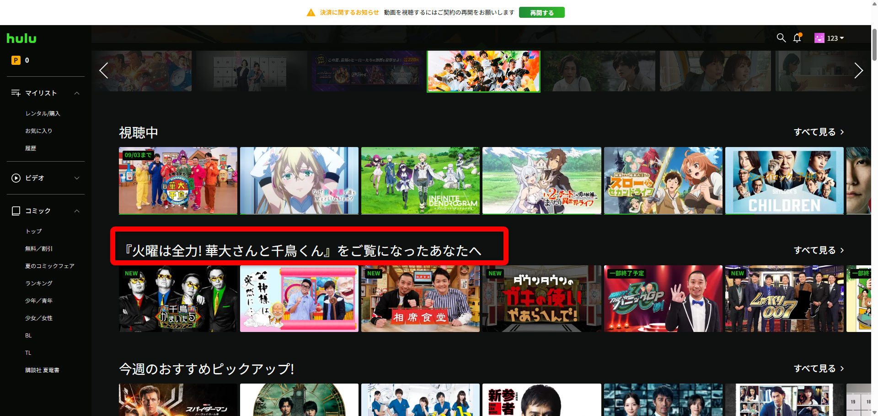878x416 pixels.
Task: Open comic ランキング
Action: (39, 284)
